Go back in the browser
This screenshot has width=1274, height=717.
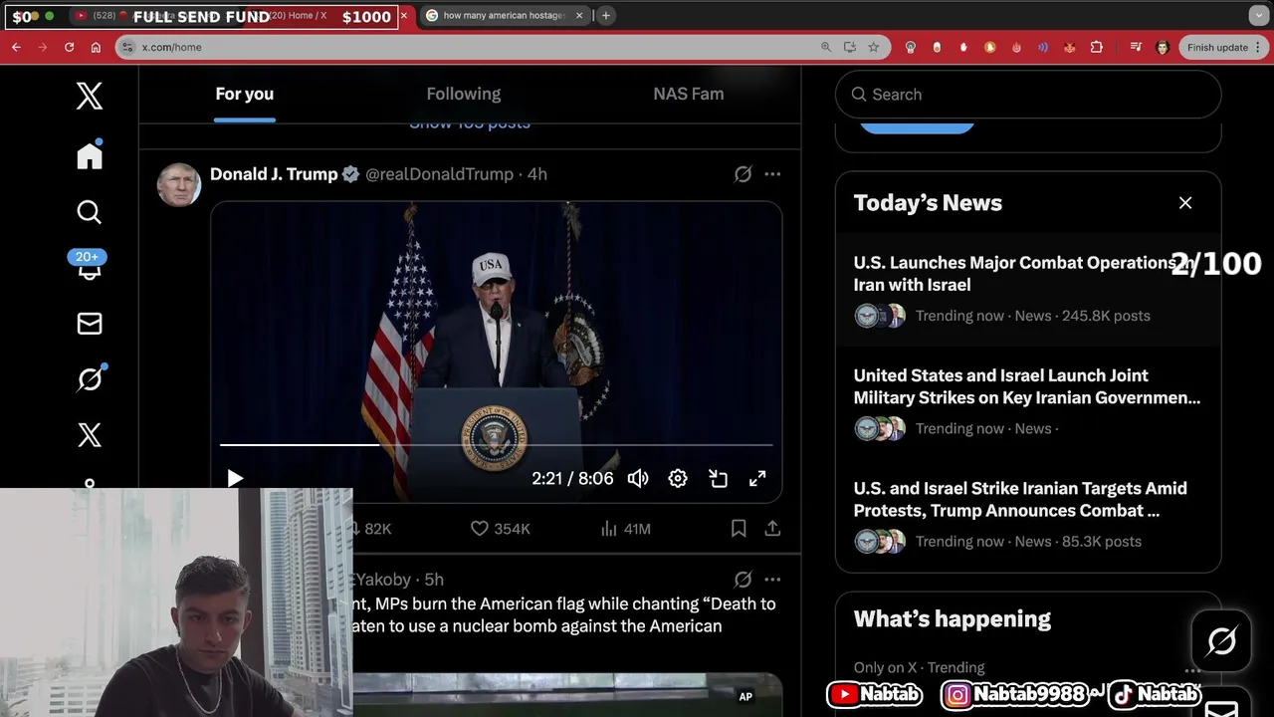[16, 47]
